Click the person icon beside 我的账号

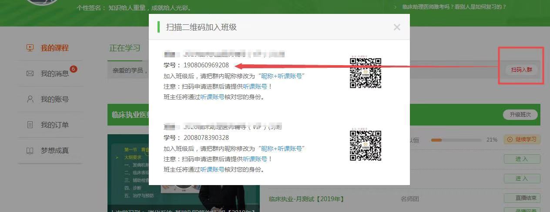point(30,99)
